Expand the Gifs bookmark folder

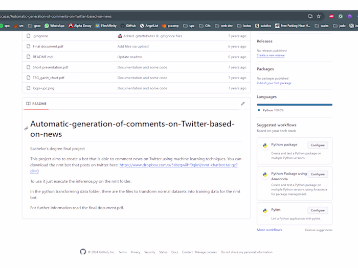205,26
